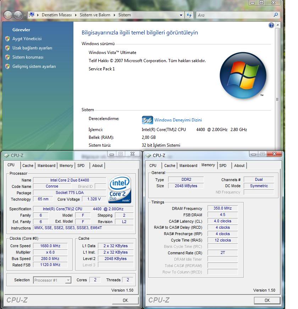Viewport: 298px width, 309px height.
Task: Click scrollbar up arrow in System window
Action: [x=277, y=25]
